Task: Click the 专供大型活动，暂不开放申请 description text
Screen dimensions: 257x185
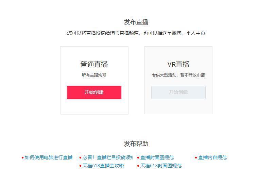Action: 178,75
